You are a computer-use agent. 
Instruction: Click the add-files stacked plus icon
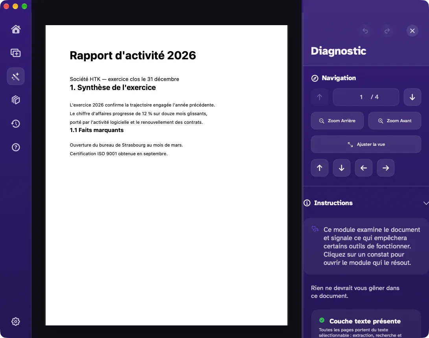point(16,53)
